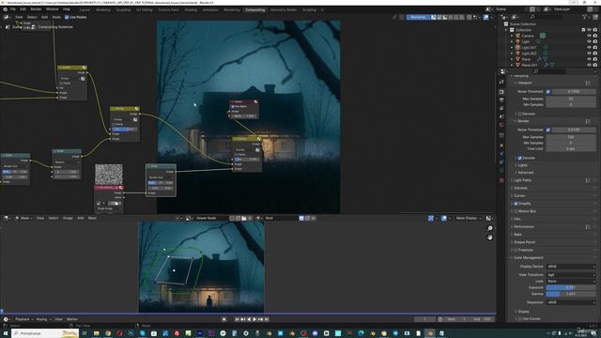Open the Render menu in the top bar

click(x=36, y=9)
